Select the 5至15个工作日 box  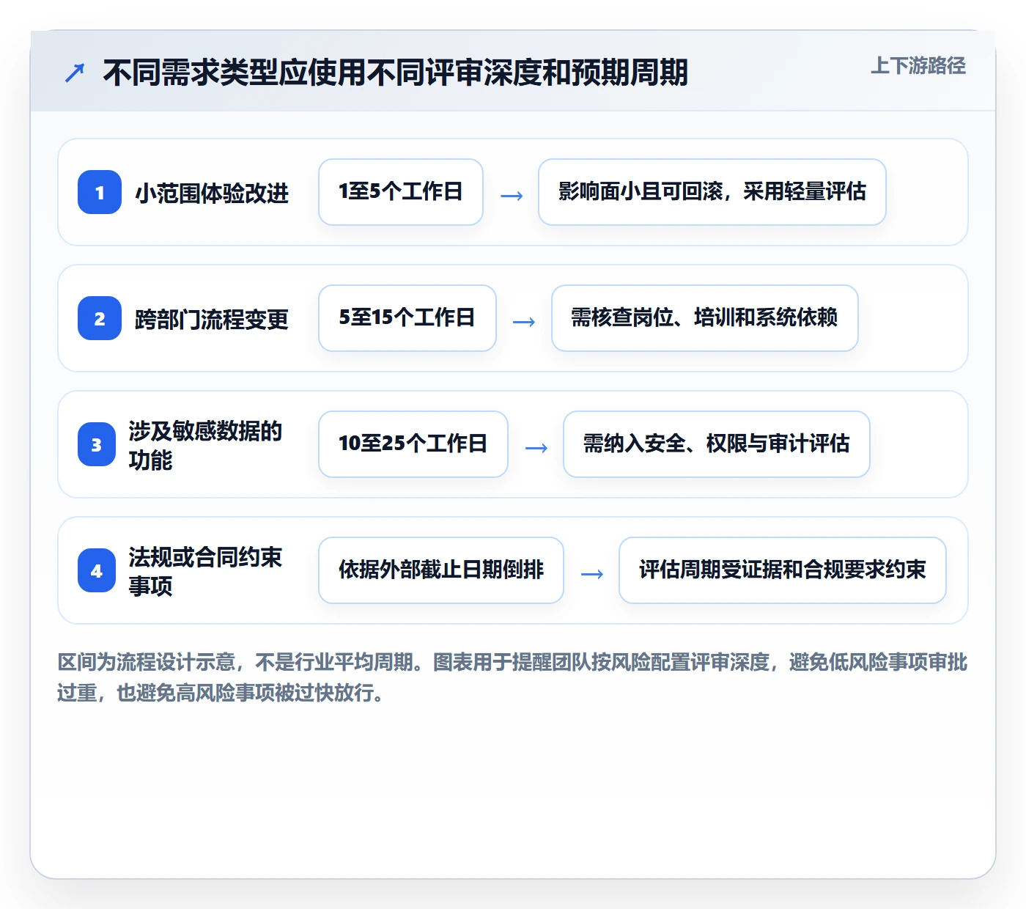[407, 318]
